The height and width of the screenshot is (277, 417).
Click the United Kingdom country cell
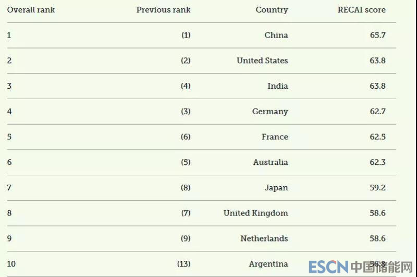pyautogui.click(x=255, y=213)
